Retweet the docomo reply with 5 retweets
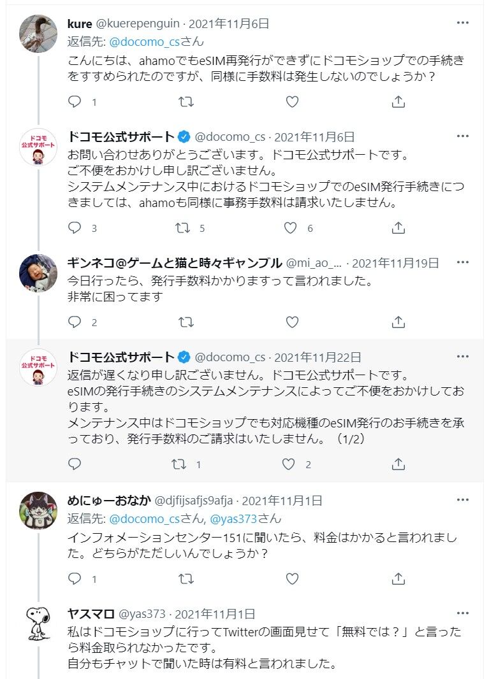Viewport: 489px width, 679px height. (x=182, y=228)
